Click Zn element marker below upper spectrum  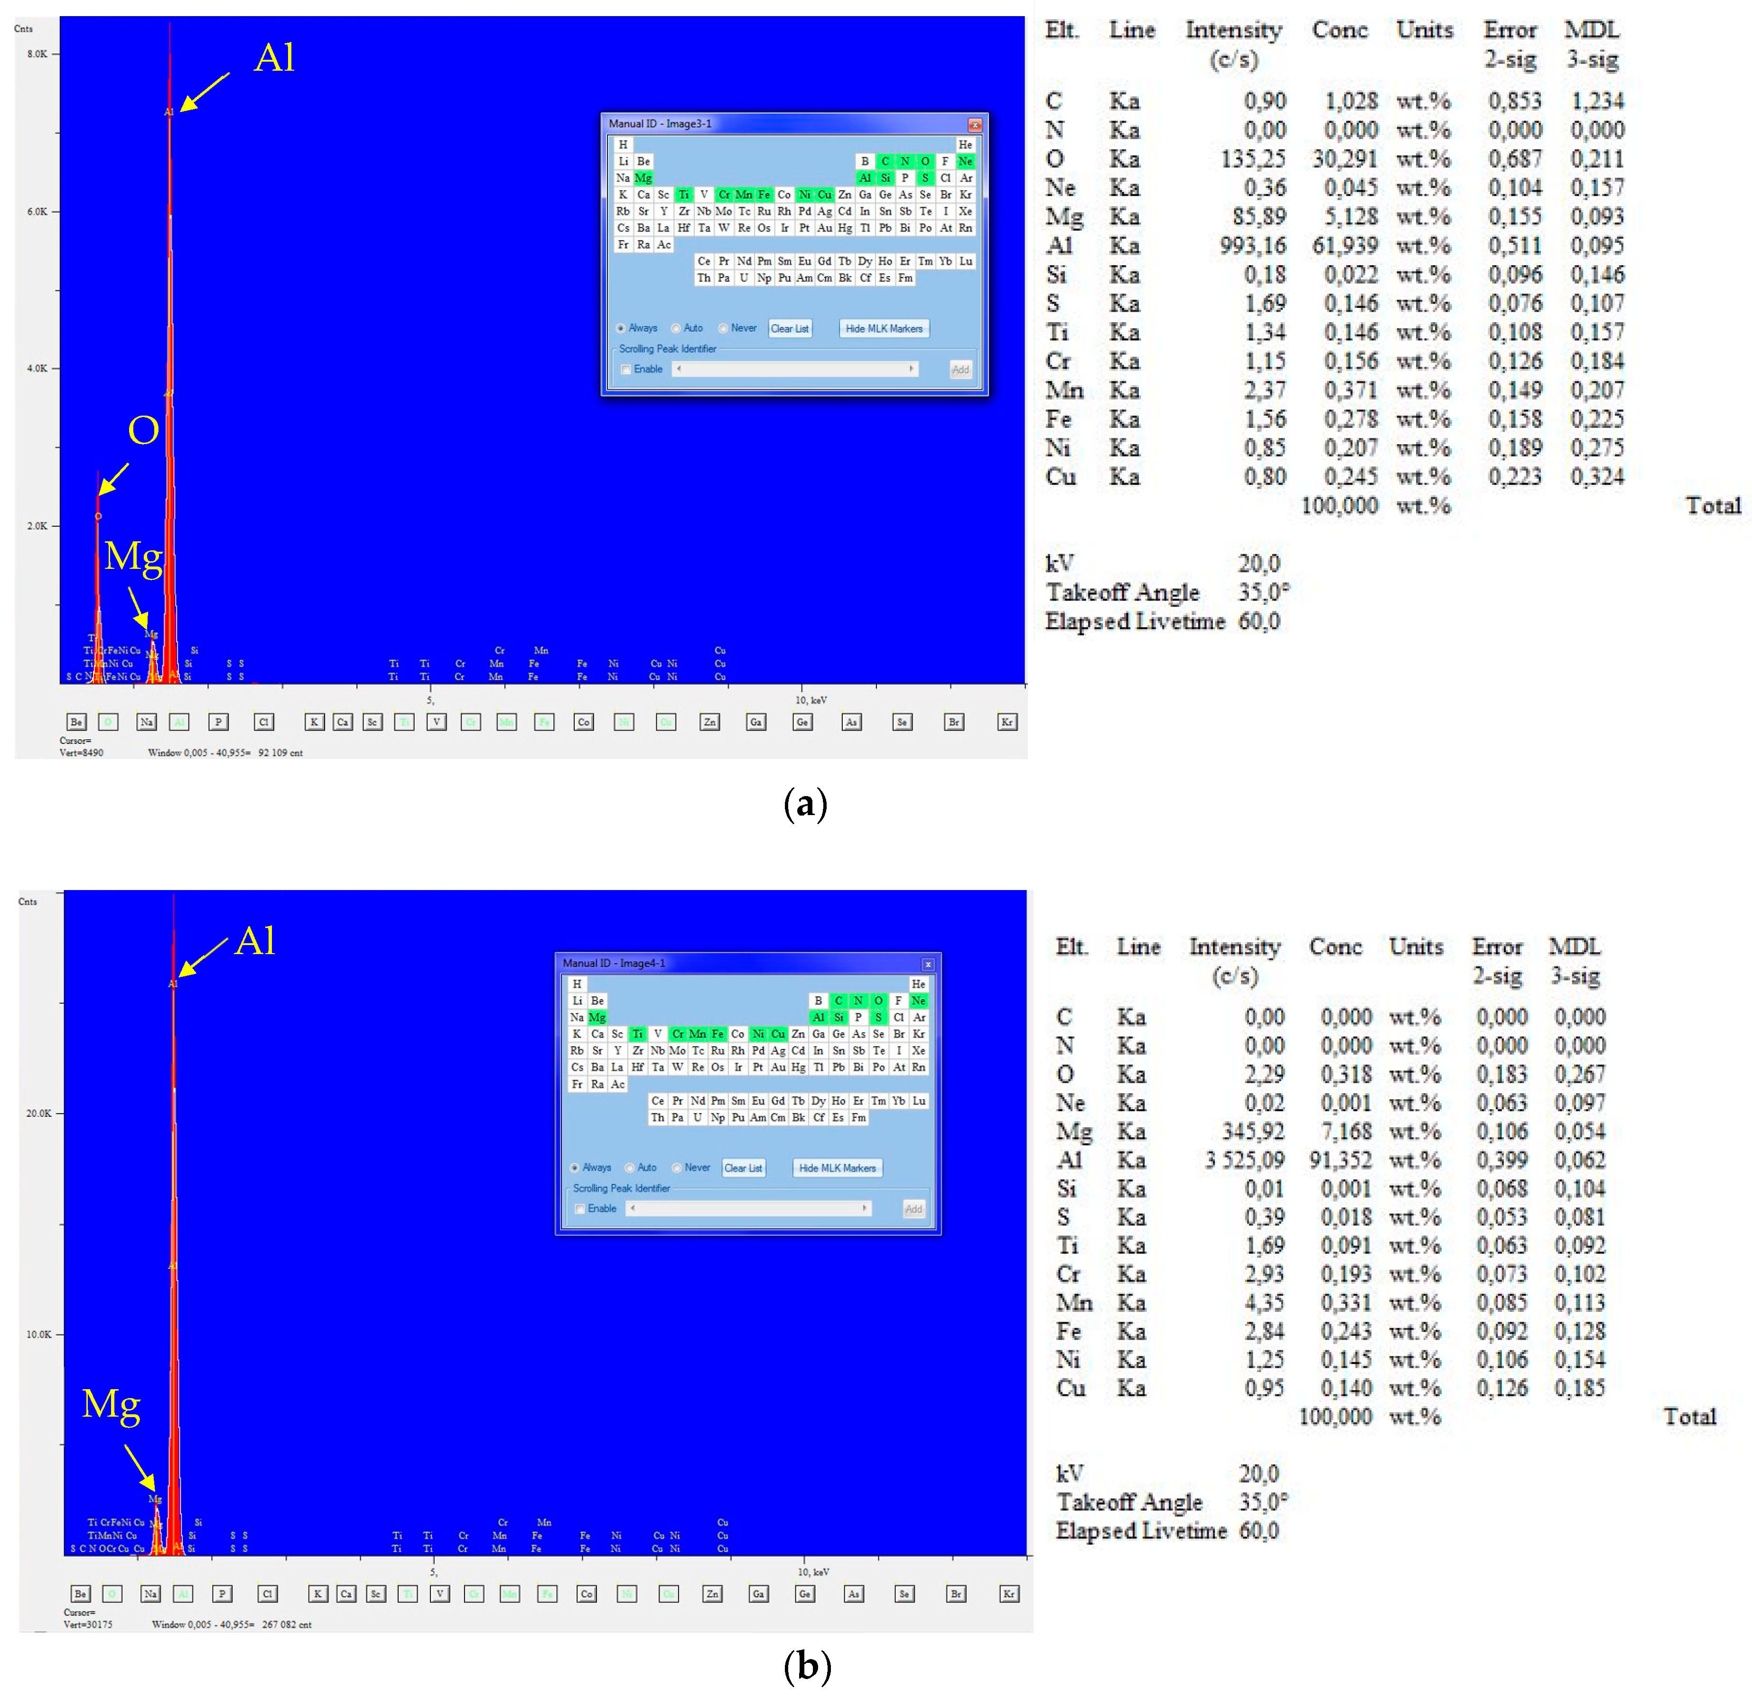coord(710,722)
